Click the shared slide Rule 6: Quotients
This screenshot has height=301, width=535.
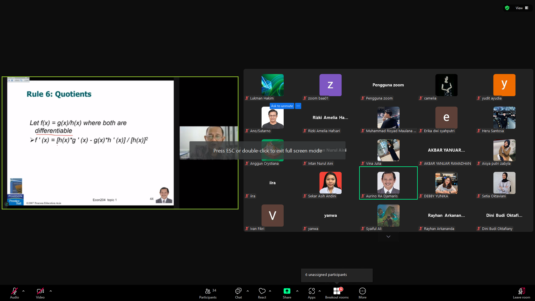pyautogui.click(x=90, y=143)
